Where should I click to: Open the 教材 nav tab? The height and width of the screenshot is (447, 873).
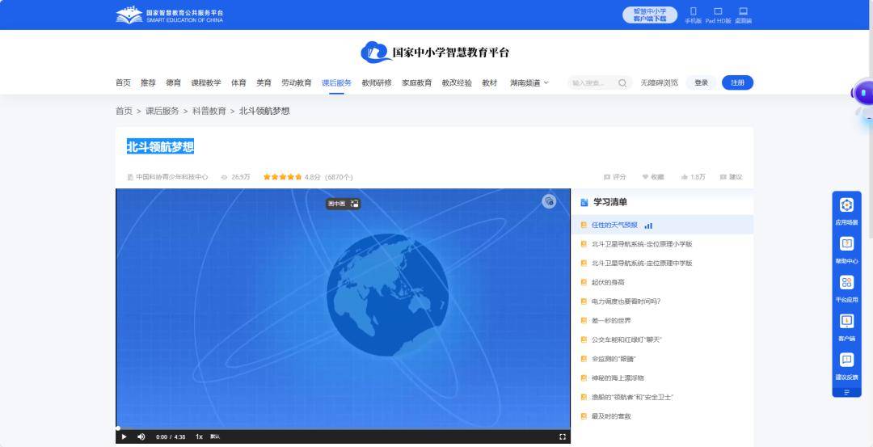(x=489, y=83)
